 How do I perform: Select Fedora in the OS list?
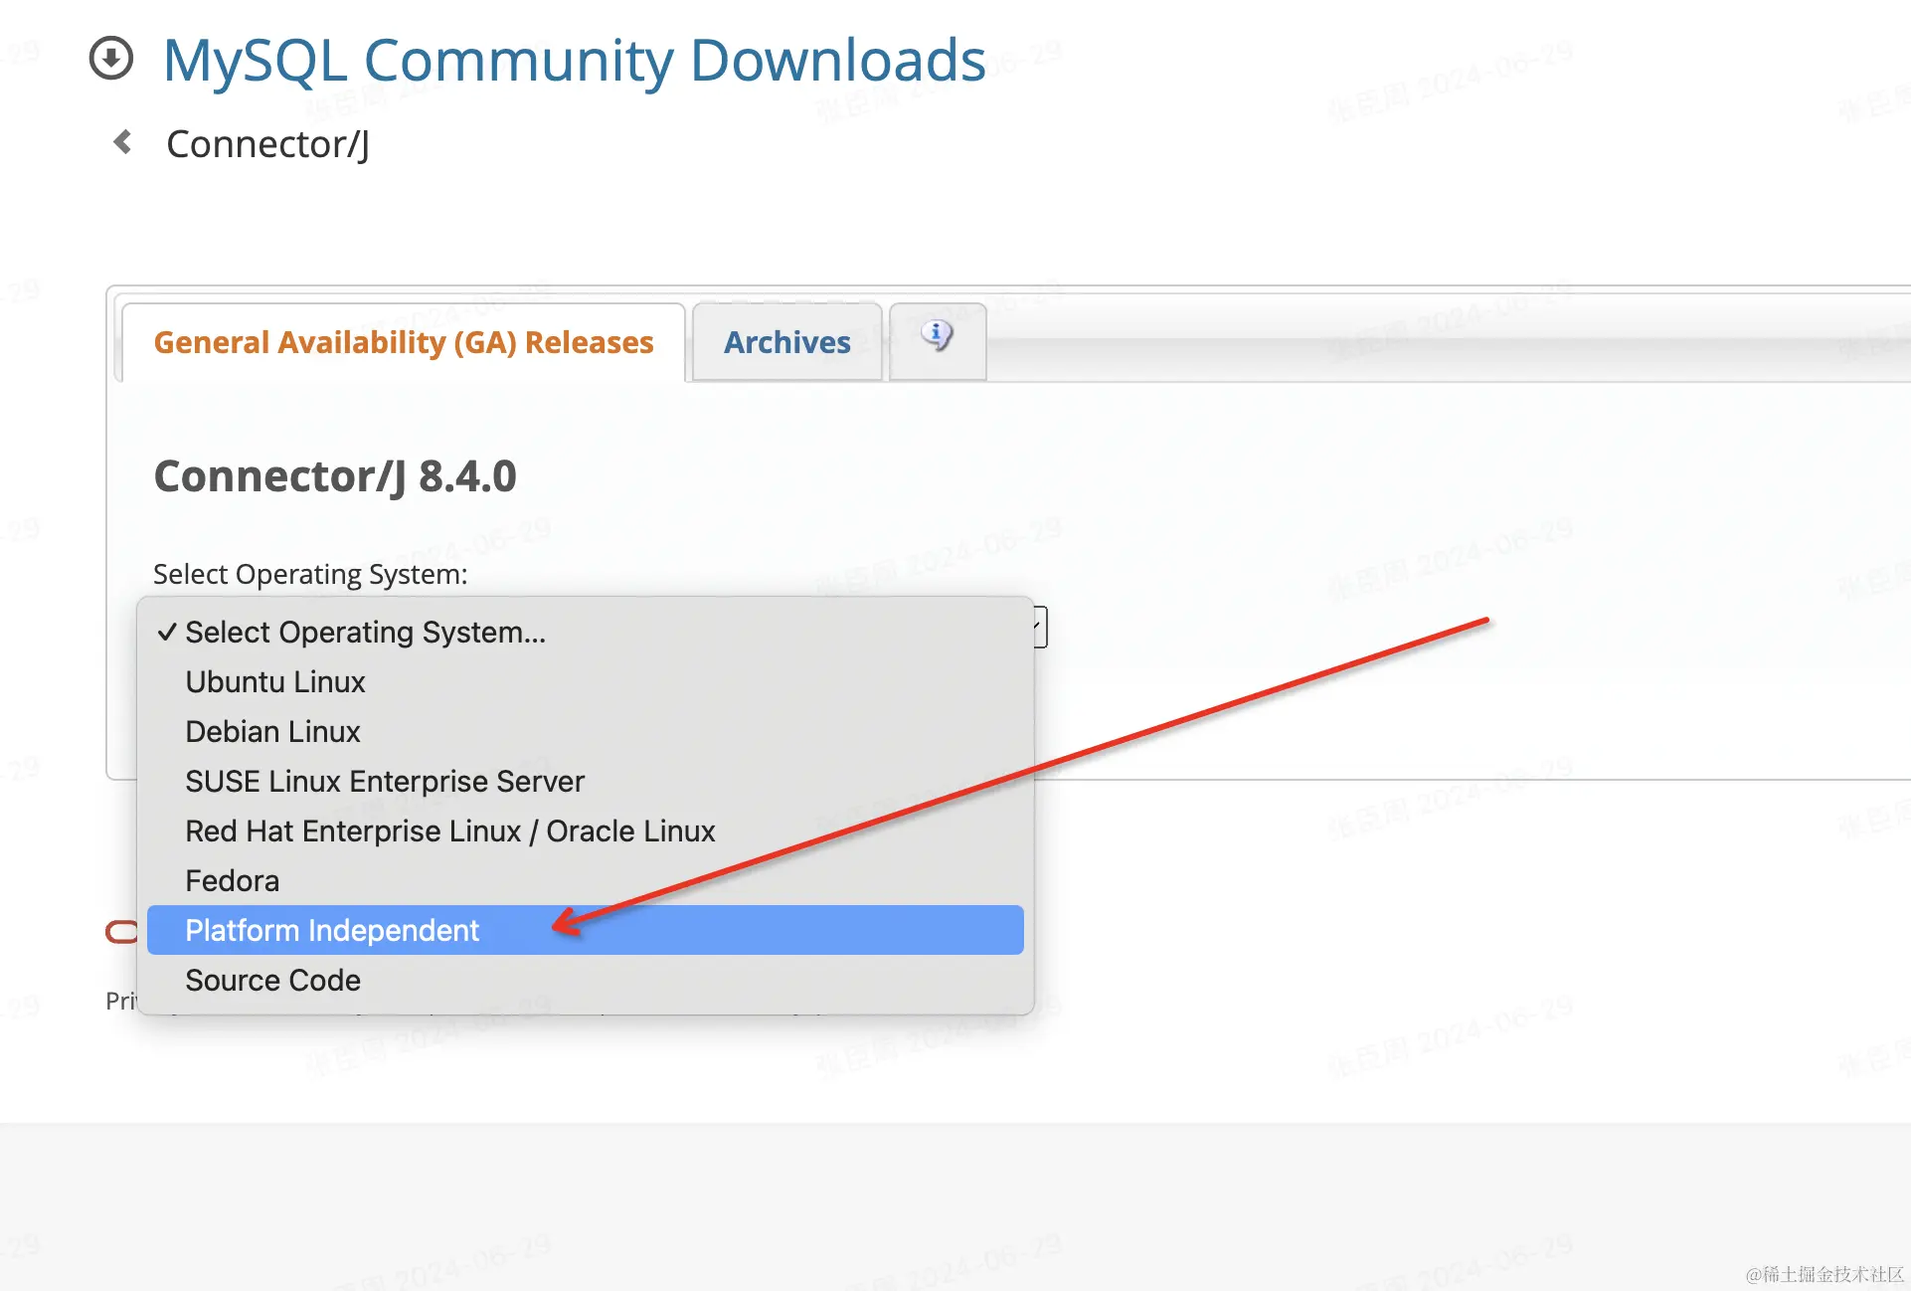click(x=232, y=881)
